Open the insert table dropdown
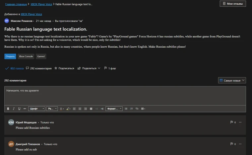Viewport: 252px width, 155px height. (143, 109)
